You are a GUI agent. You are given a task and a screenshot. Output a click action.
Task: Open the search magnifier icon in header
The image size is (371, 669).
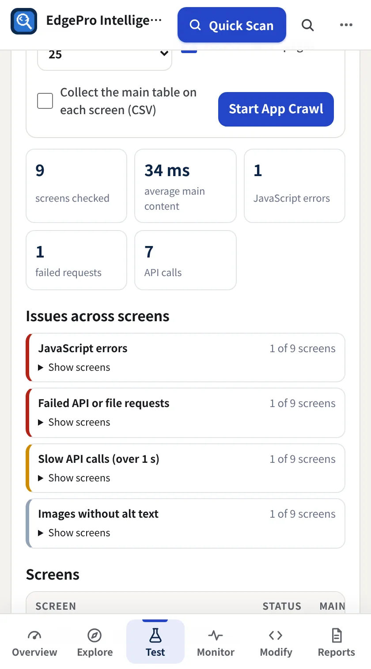coord(308,25)
